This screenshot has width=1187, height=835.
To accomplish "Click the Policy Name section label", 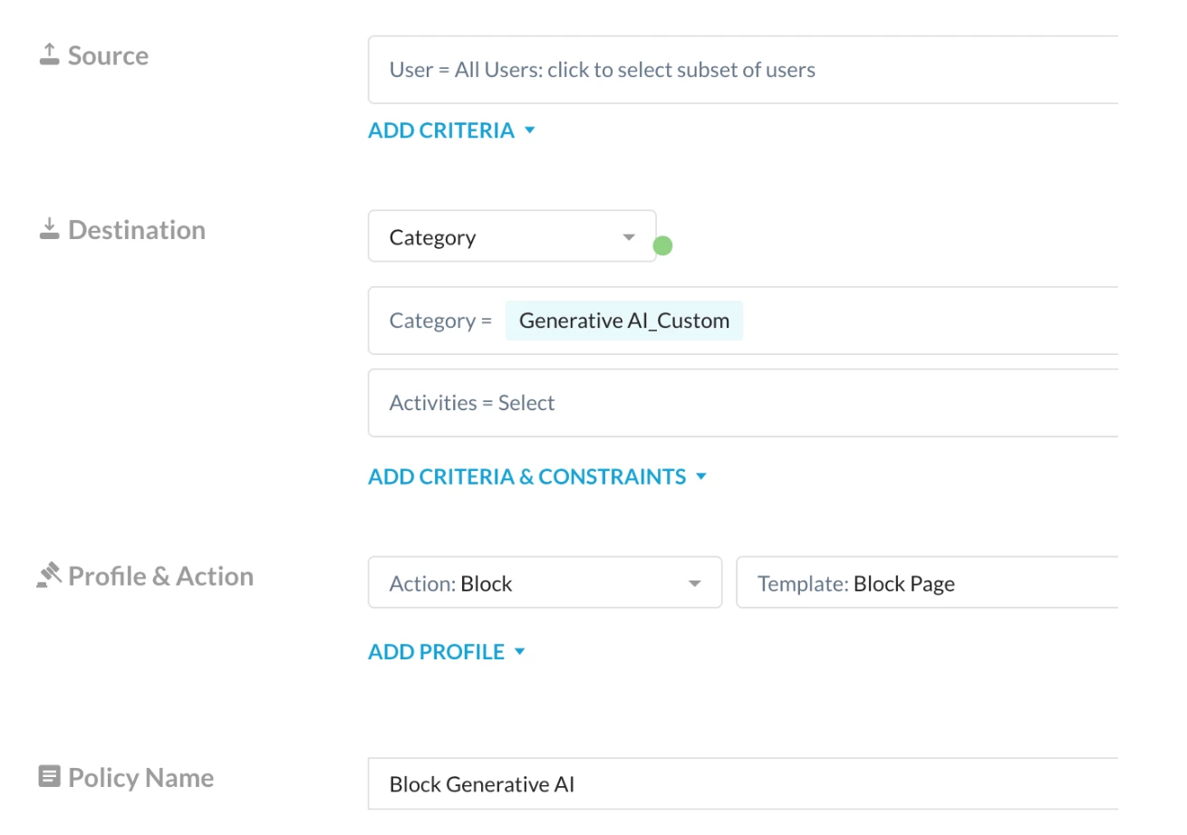I will click(x=140, y=777).
